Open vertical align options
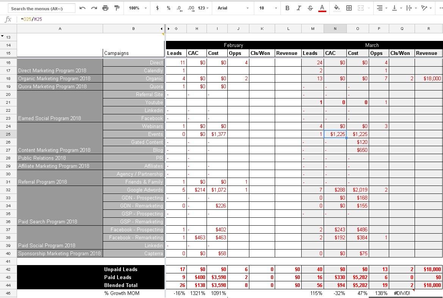This screenshot has height=298, width=443. point(397,8)
